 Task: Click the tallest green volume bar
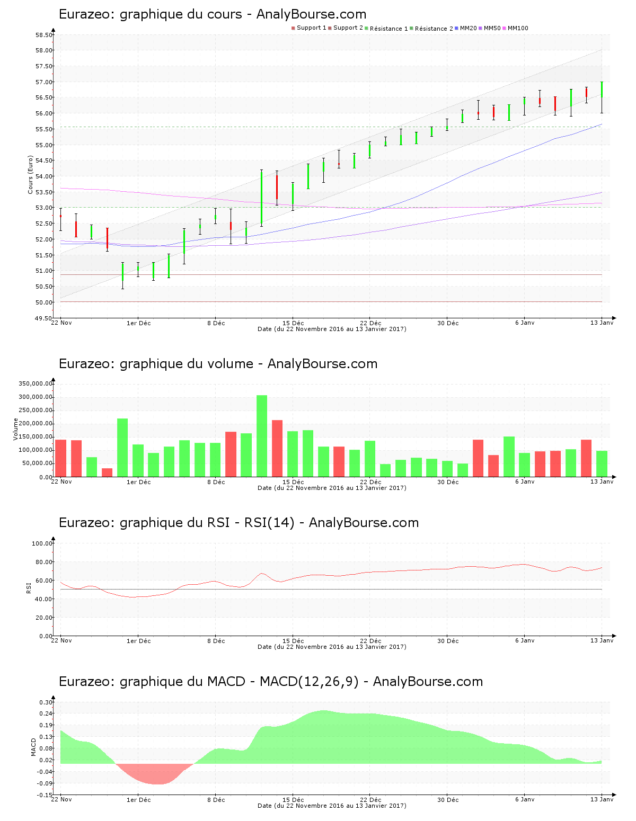click(x=262, y=436)
